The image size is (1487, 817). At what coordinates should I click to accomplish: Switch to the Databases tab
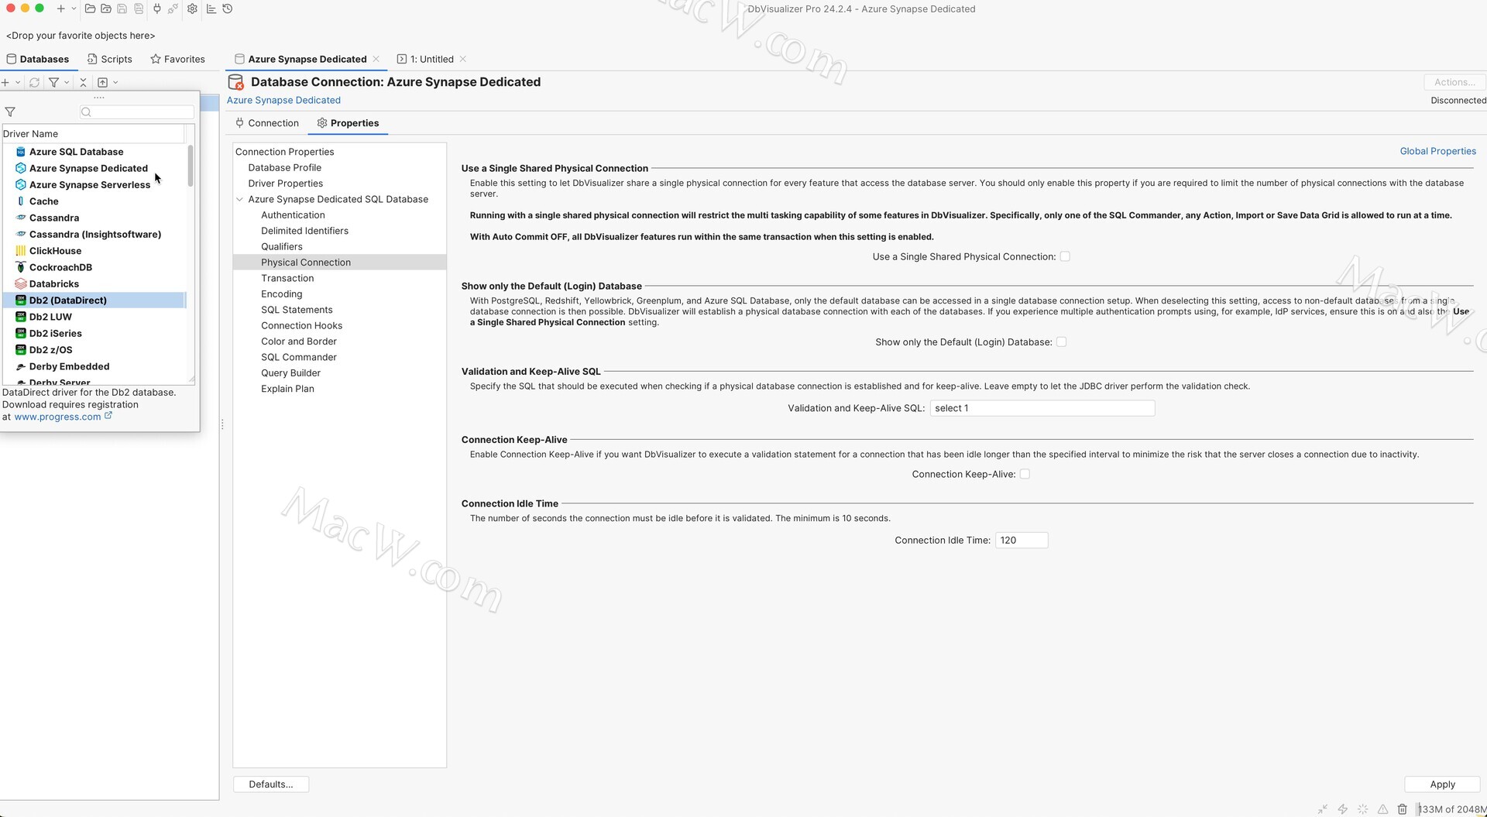pos(38,59)
